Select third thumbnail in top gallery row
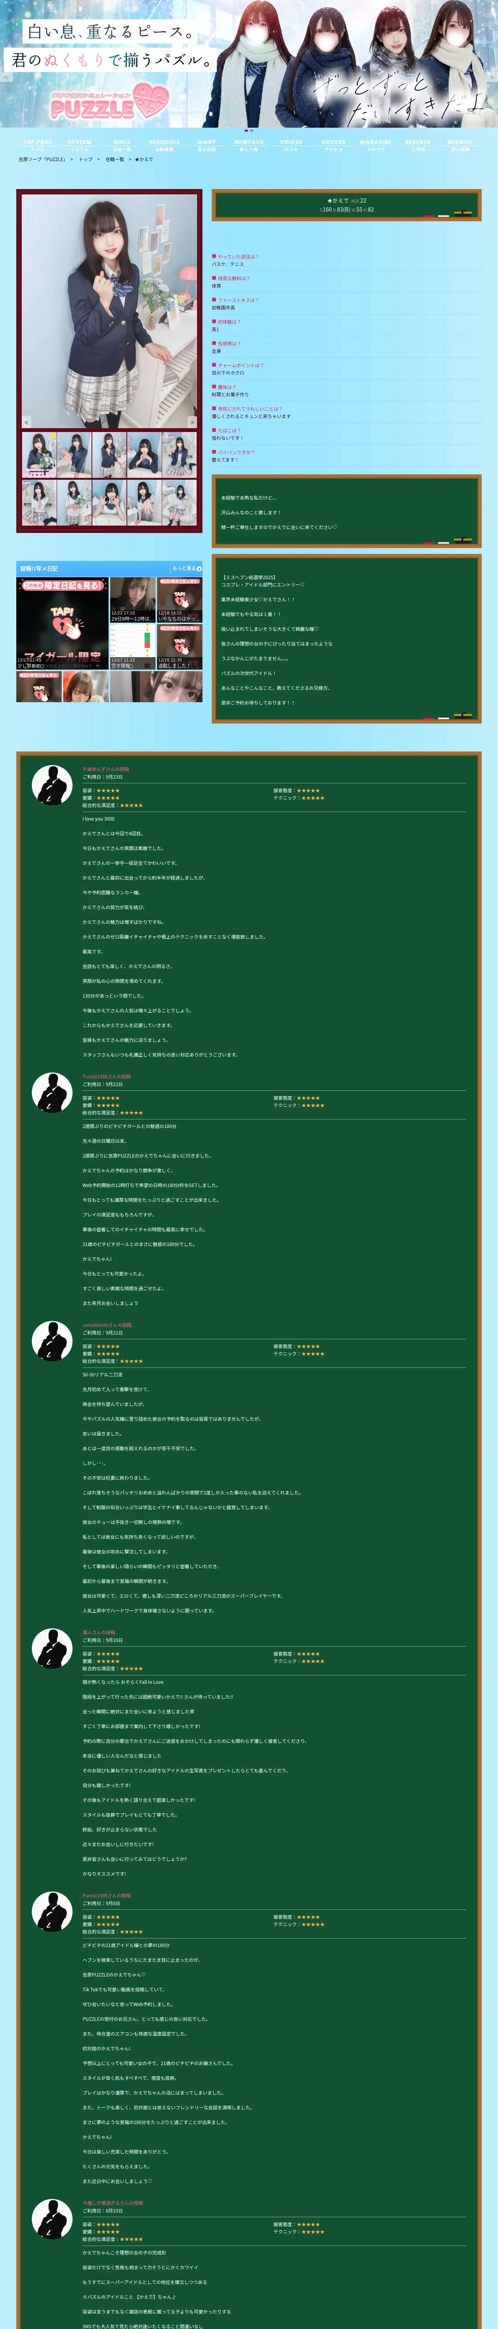Screen dimensions: 498x2329 (109, 455)
